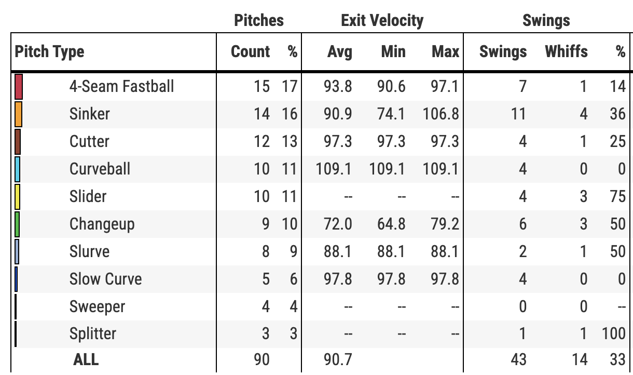Sort by exit velocity Avg header
Viewport: 633px width, 375px height.
(x=339, y=52)
